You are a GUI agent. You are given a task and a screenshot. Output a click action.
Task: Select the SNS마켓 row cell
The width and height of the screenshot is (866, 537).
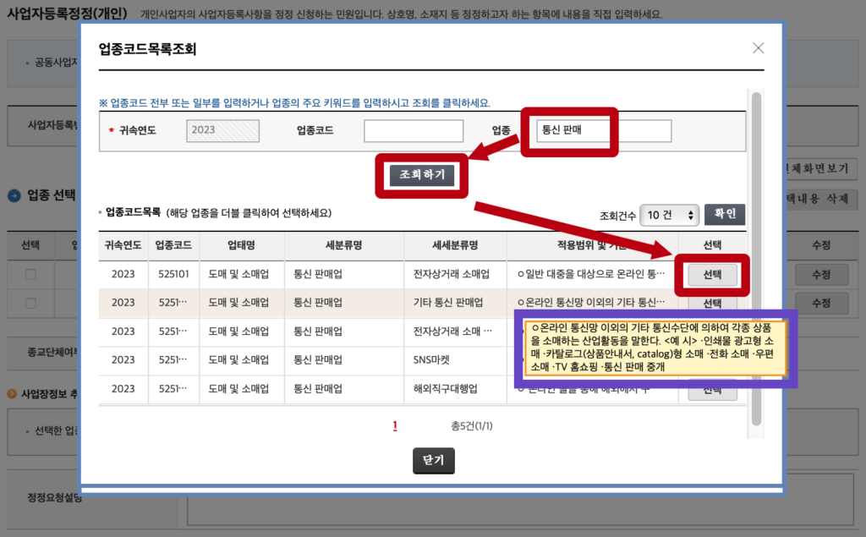click(x=455, y=359)
